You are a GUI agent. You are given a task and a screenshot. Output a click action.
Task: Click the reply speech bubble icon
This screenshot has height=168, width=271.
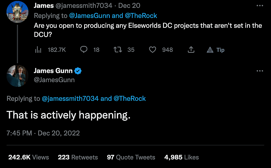tap(84, 50)
